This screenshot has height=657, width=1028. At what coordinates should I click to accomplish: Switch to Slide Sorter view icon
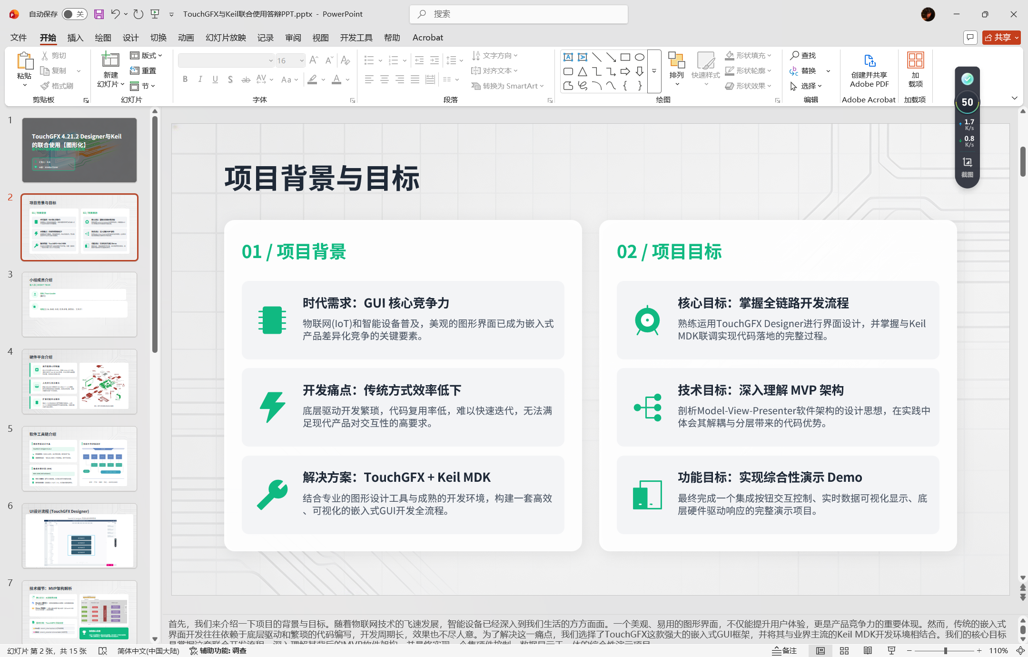click(844, 650)
